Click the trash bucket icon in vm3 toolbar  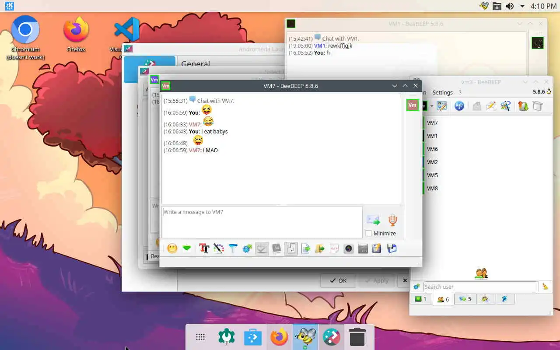click(537, 106)
